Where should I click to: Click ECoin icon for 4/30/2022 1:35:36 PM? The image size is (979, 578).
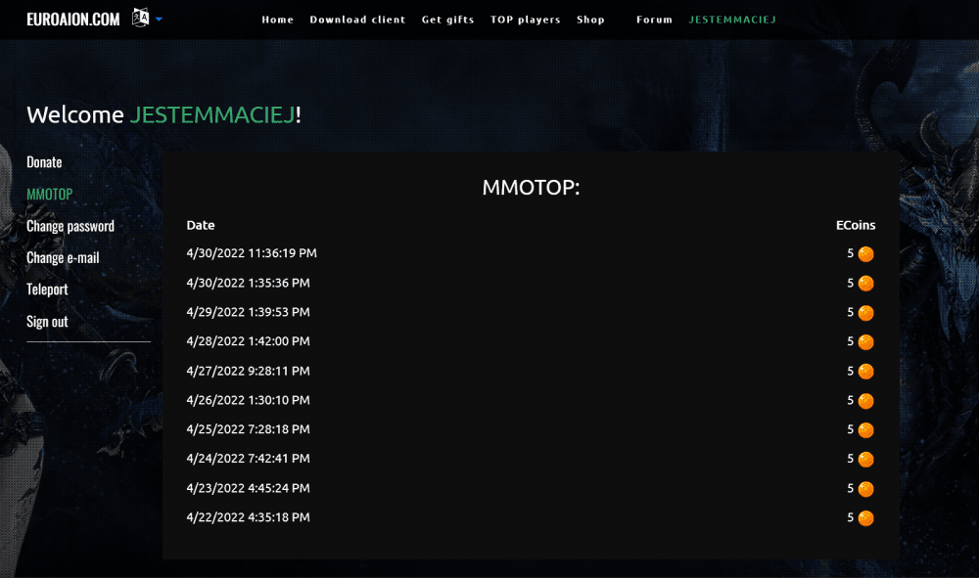[x=865, y=284]
